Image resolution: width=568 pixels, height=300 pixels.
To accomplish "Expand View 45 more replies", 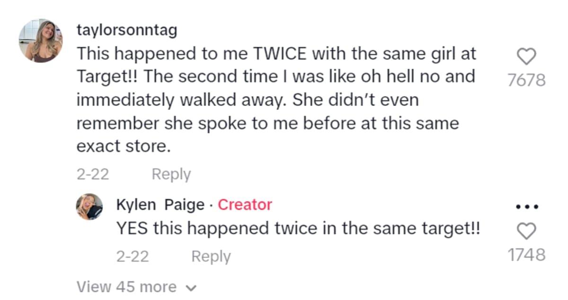I will pyautogui.click(x=126, y=287).
